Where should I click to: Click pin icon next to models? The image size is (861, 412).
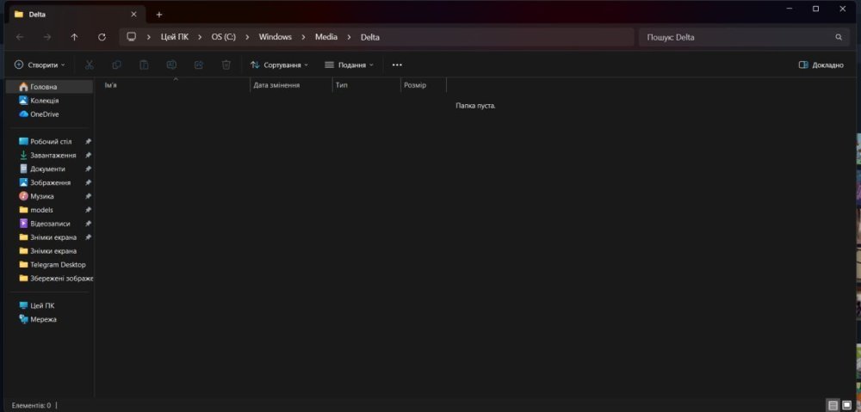click(88, 210)
